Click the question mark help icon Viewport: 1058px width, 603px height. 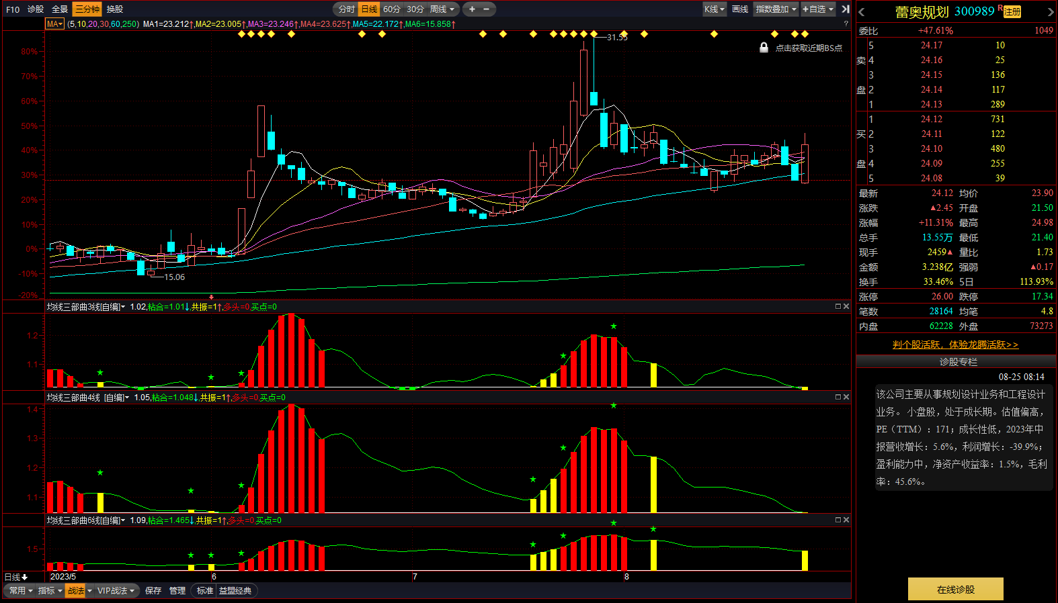(x=846, y=24)
